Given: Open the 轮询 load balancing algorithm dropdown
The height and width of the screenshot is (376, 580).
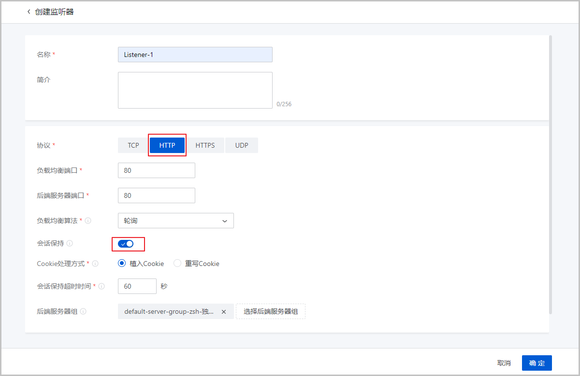Looking at the screenshot, I should [x=175, y=221].
